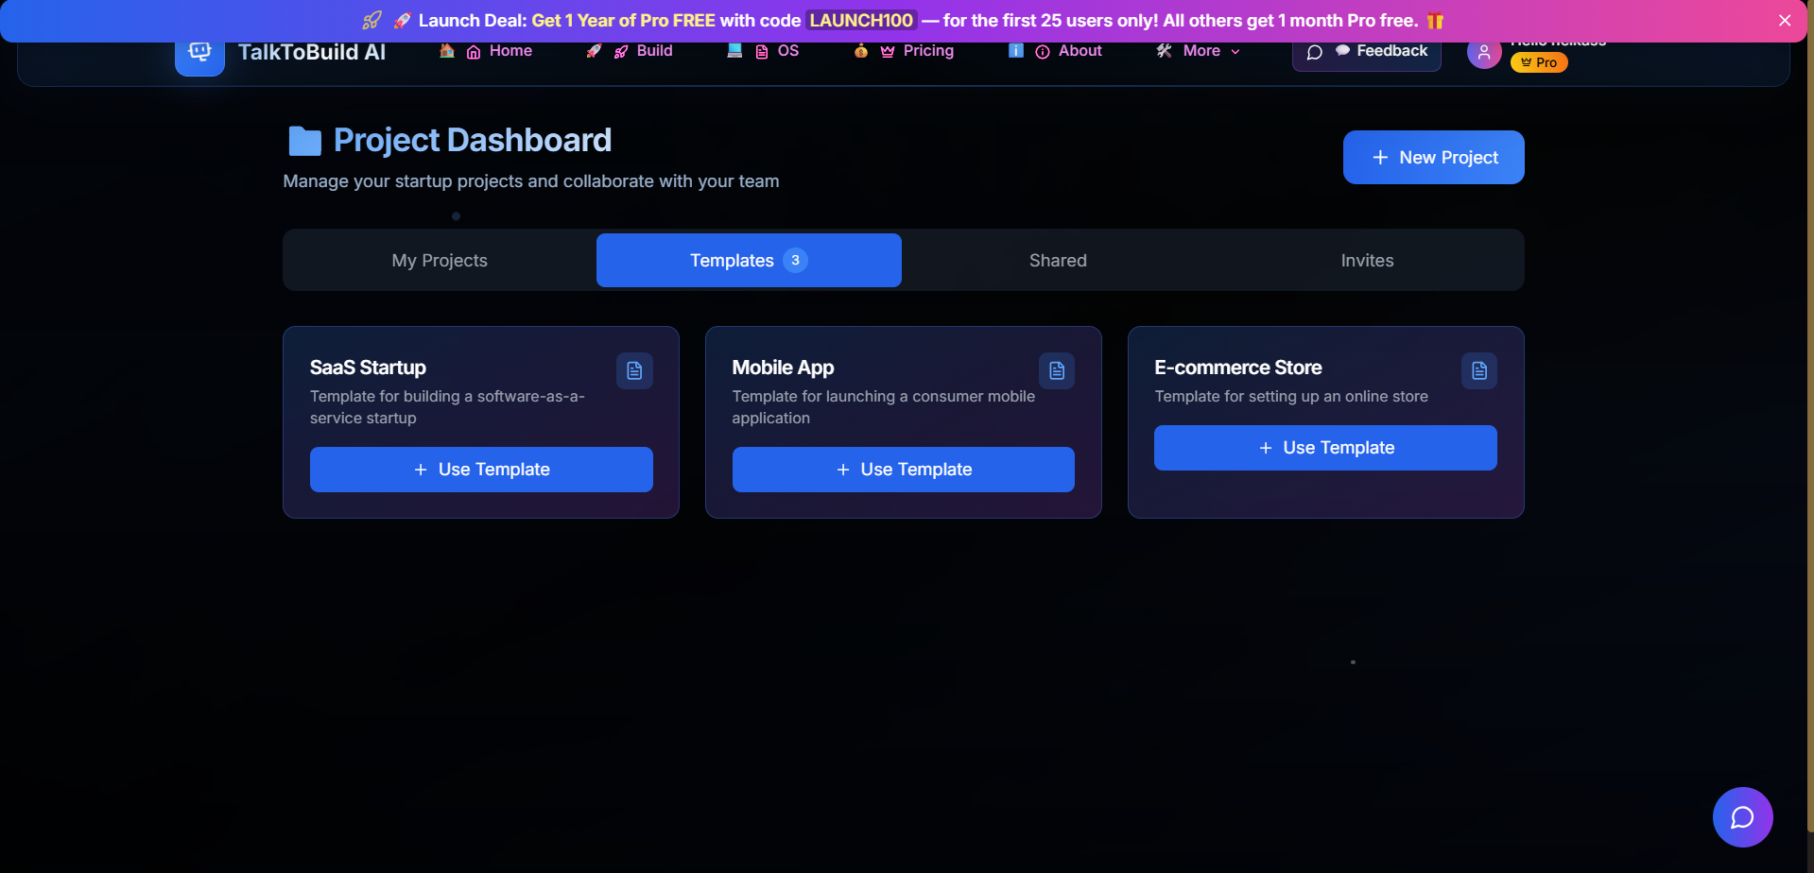Click the plus icon on New Project

pos(1380,158)
